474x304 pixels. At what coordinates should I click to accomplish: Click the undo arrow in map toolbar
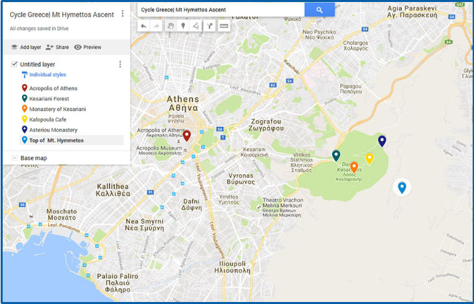coord(143,26)
